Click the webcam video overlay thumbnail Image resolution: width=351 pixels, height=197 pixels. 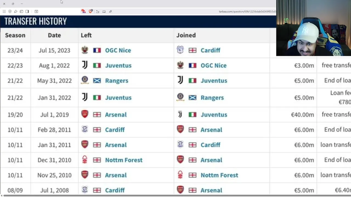coord(313,28)
